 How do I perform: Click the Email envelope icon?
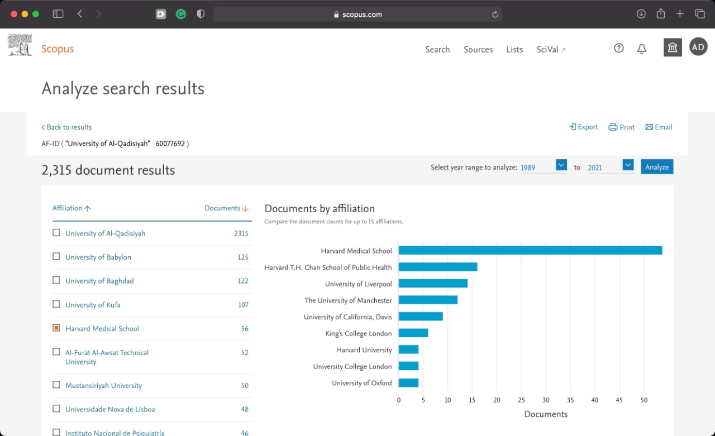[x=649, y=127]
